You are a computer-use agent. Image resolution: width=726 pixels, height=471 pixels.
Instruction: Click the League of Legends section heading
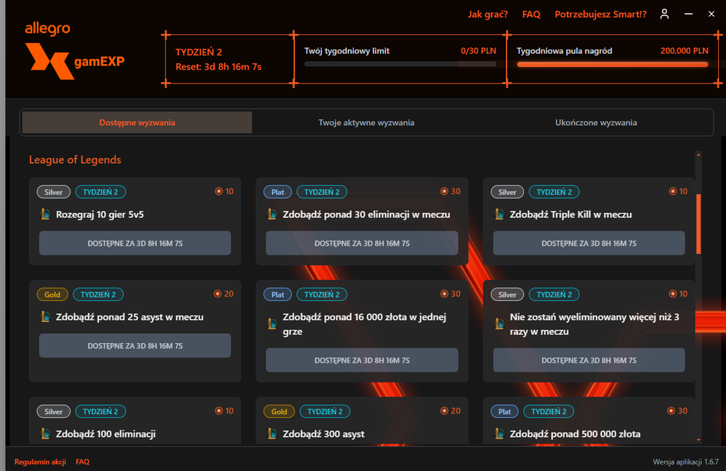coord(75,160)
